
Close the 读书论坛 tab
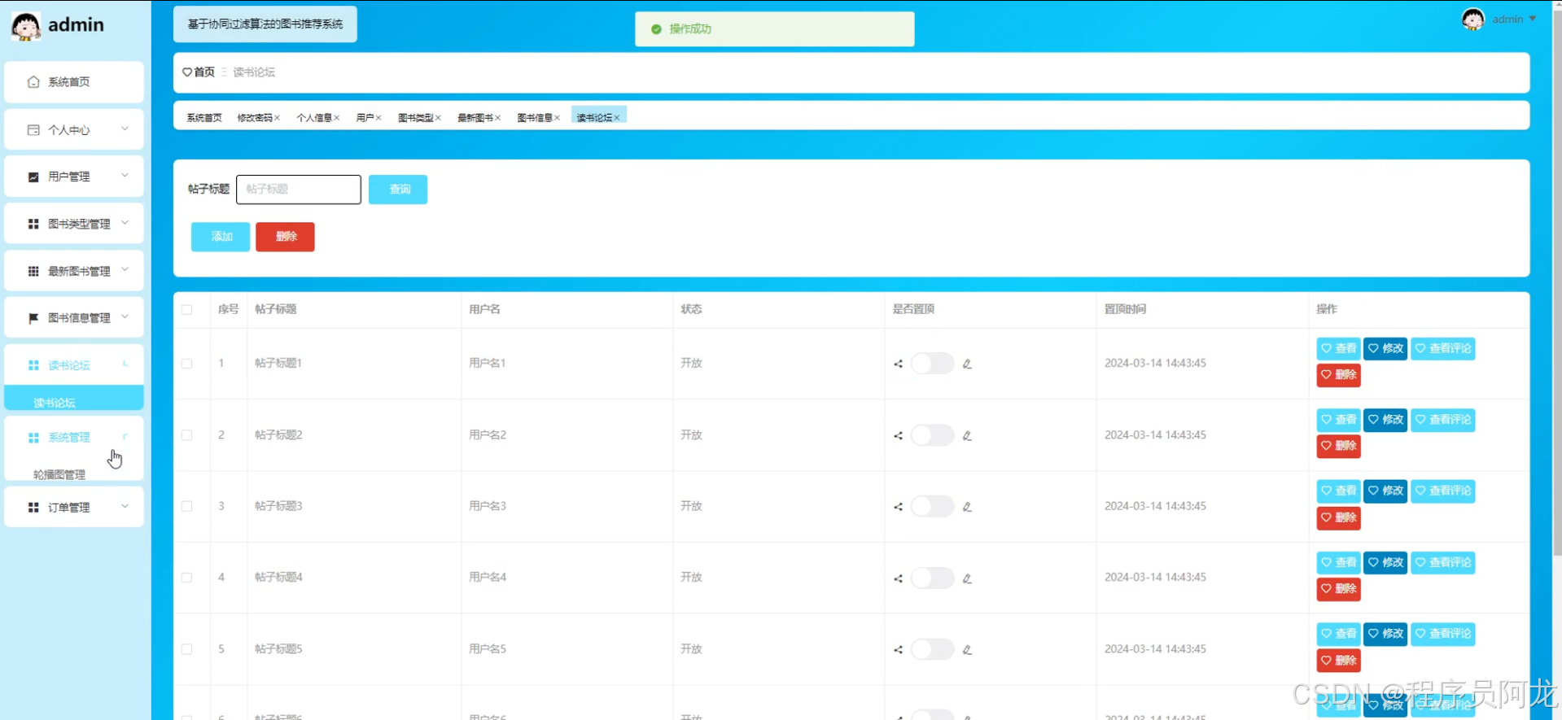[x=617, y=118]
